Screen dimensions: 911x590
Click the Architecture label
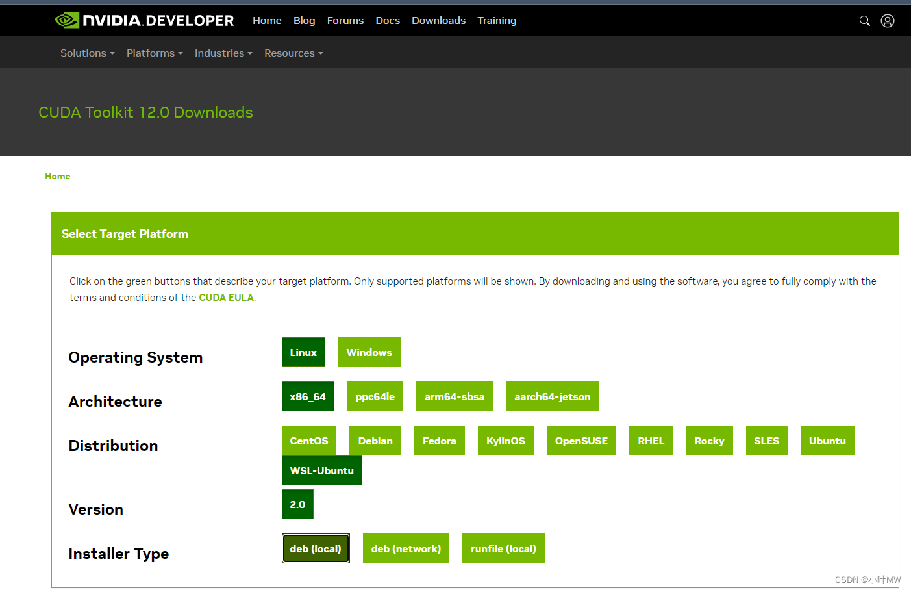(116, 402)
